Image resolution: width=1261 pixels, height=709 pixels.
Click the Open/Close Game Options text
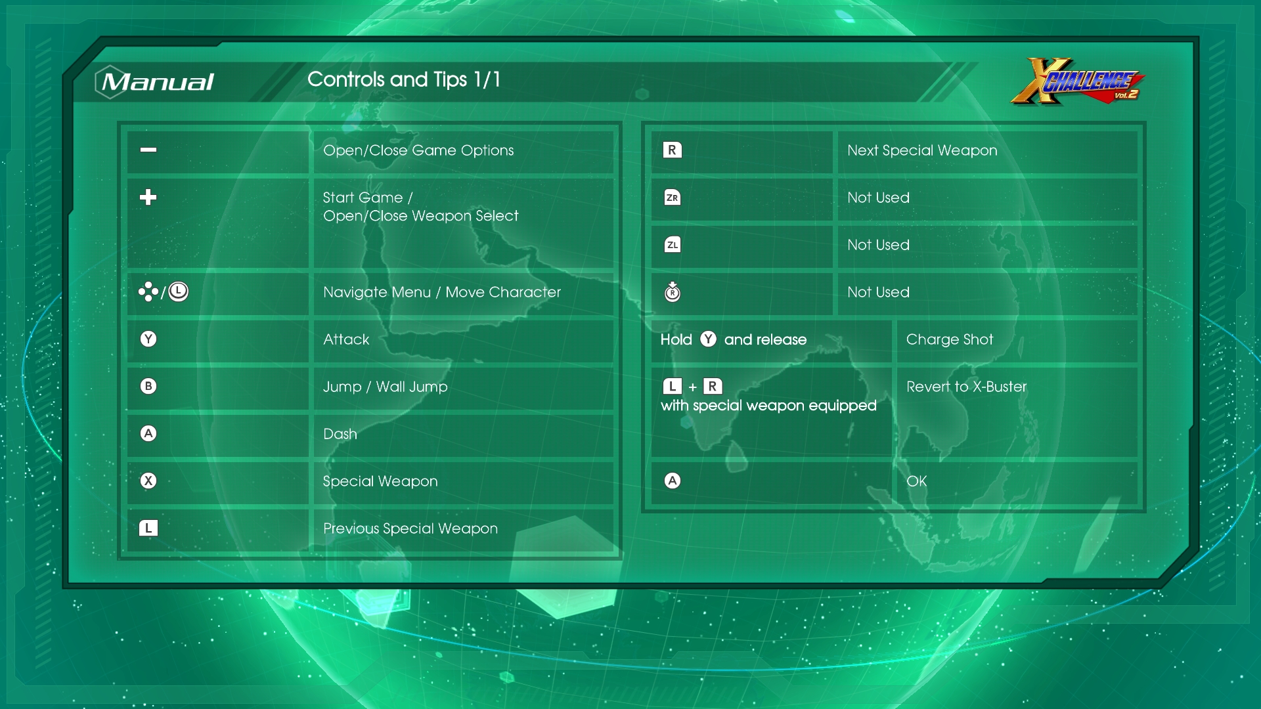(418, 150)
